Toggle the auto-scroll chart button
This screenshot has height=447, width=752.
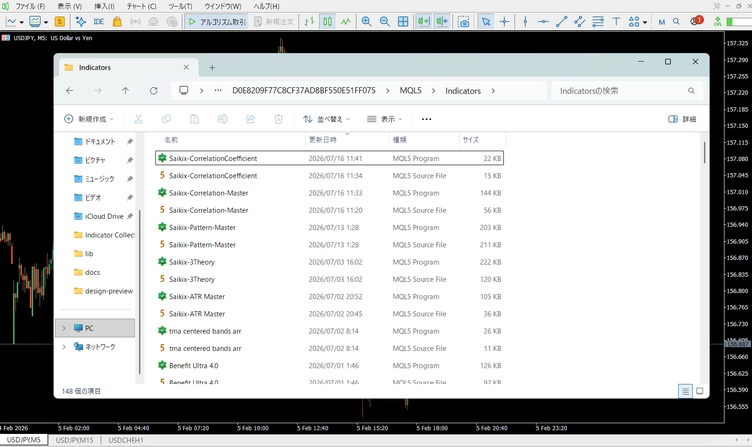[424, 21]
